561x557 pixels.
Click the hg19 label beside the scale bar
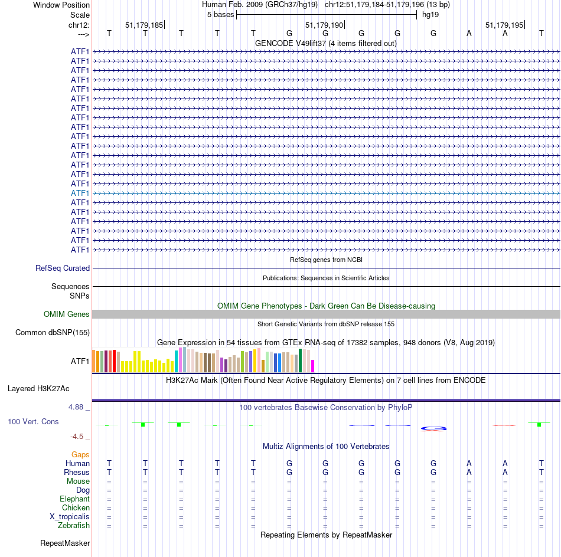(430, 15)
